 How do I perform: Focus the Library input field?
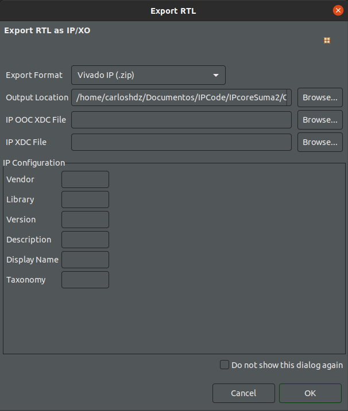[86, 199]
